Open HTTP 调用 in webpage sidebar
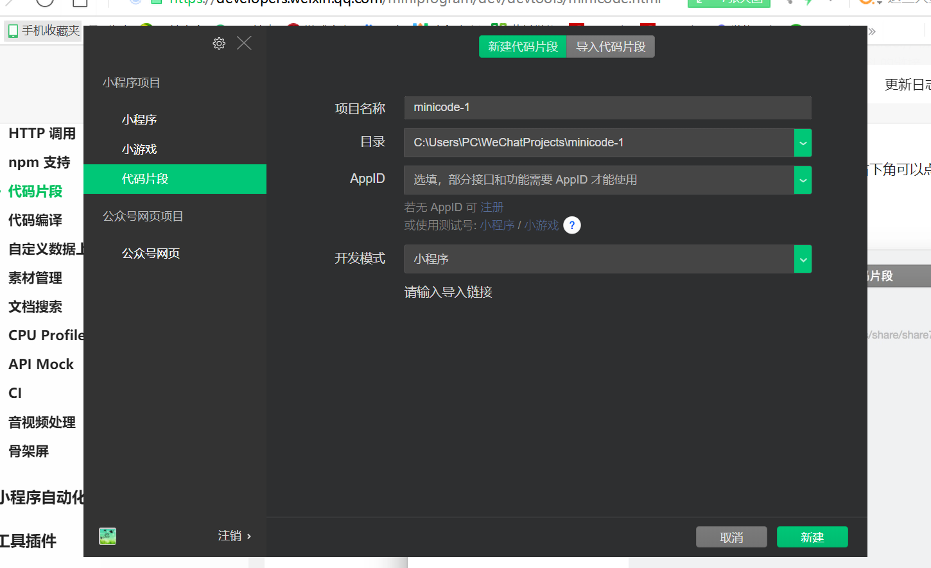This screenshot has width=931, height=568. pos(42,133)
